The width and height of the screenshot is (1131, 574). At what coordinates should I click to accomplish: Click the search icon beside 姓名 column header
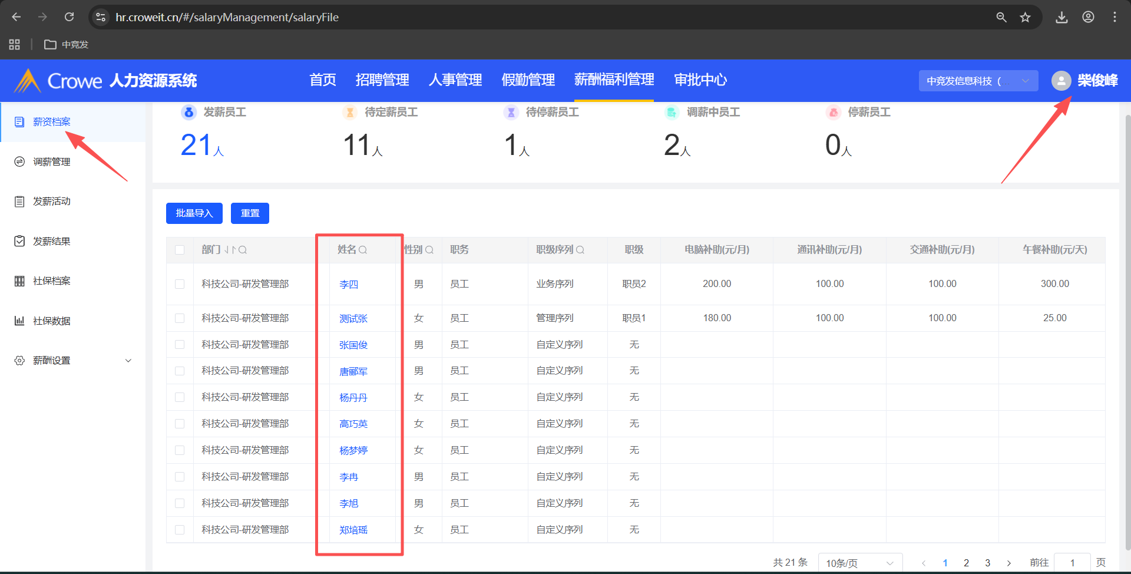tap(363, 250)
